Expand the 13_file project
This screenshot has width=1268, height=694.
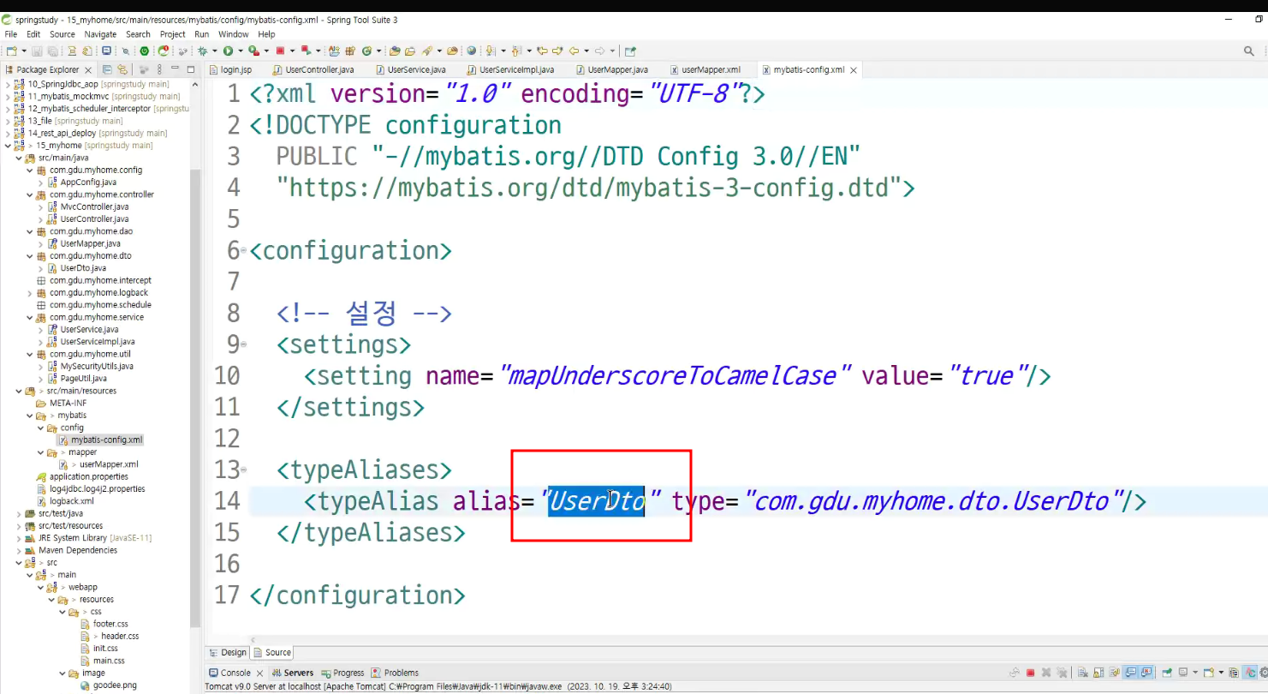[8, 121]
